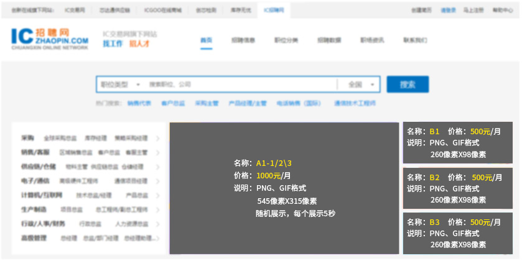This screenshot has width=522, height=261.
Task: Open the 全国 region dropdown
Action: click(360, 85)
